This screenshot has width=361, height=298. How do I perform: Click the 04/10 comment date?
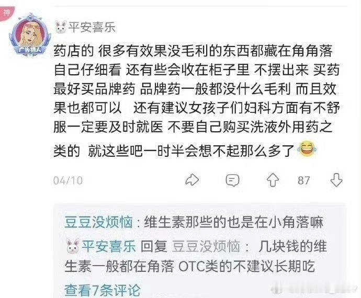68,180
